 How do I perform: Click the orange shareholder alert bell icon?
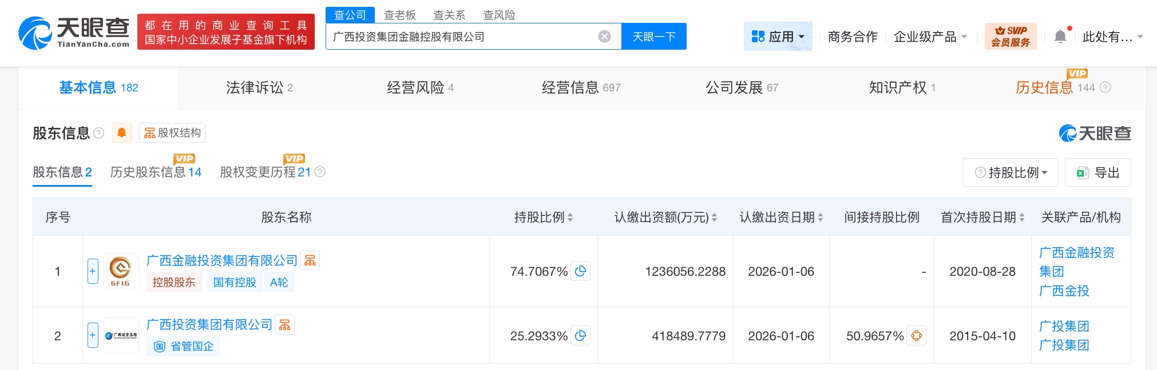121,133
